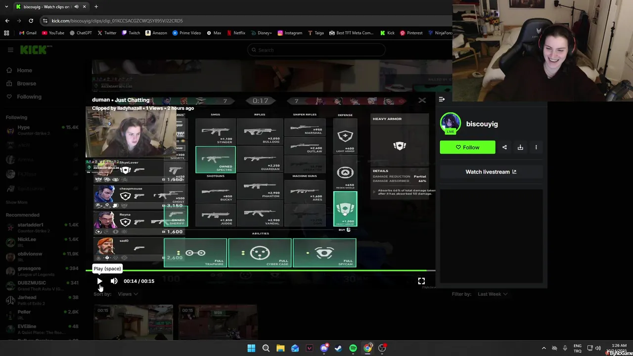The width and height of the screenshot is (633, 356).
Task: Open Best TFT Meta Comps bookmark
Action: pyautogui.click(x=351, y=33)
